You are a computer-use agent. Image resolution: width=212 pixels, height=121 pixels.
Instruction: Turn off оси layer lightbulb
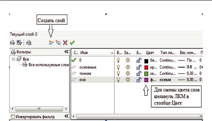(x=118, y=80)
